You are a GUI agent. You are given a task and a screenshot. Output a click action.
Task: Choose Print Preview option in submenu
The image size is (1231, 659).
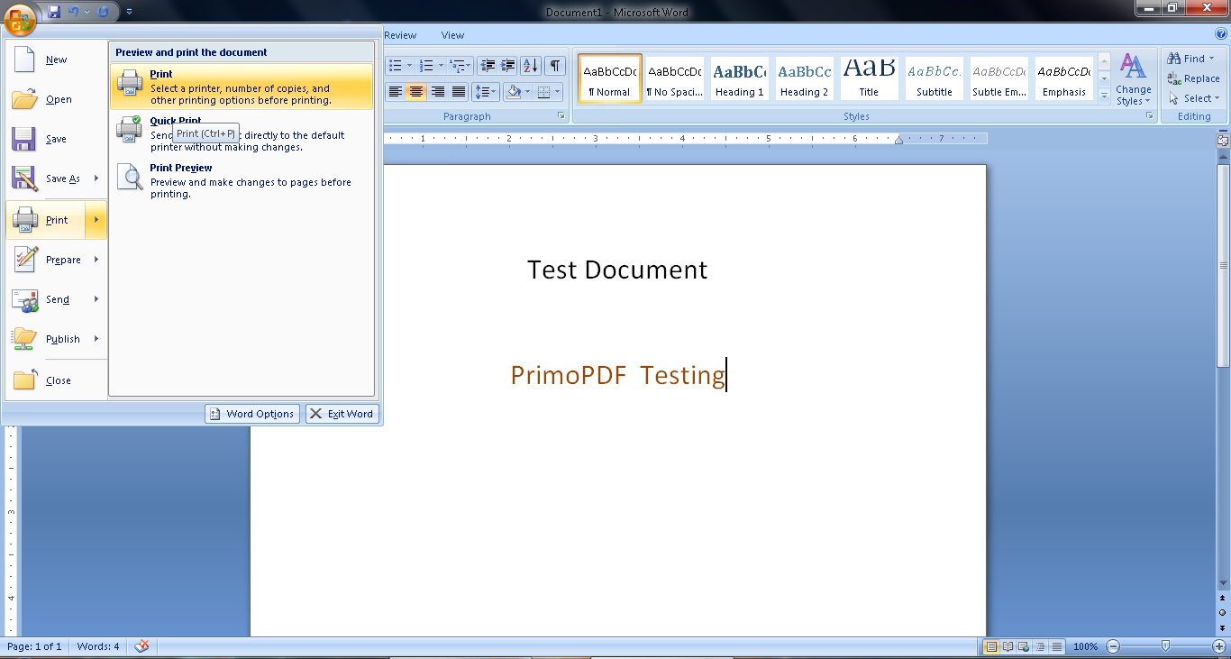click(x=242, y=180)
